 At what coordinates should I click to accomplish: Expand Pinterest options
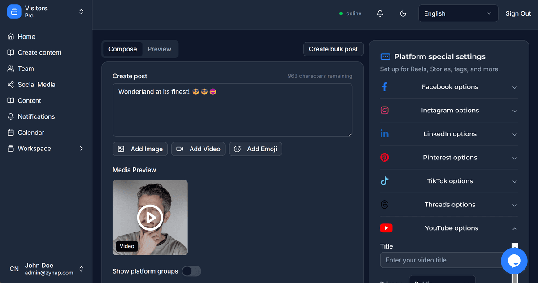(x=449, y=158)
